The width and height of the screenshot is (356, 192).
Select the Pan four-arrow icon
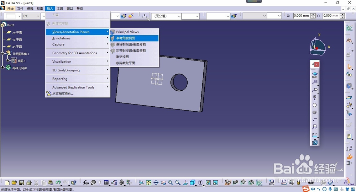tap(156, 182)
